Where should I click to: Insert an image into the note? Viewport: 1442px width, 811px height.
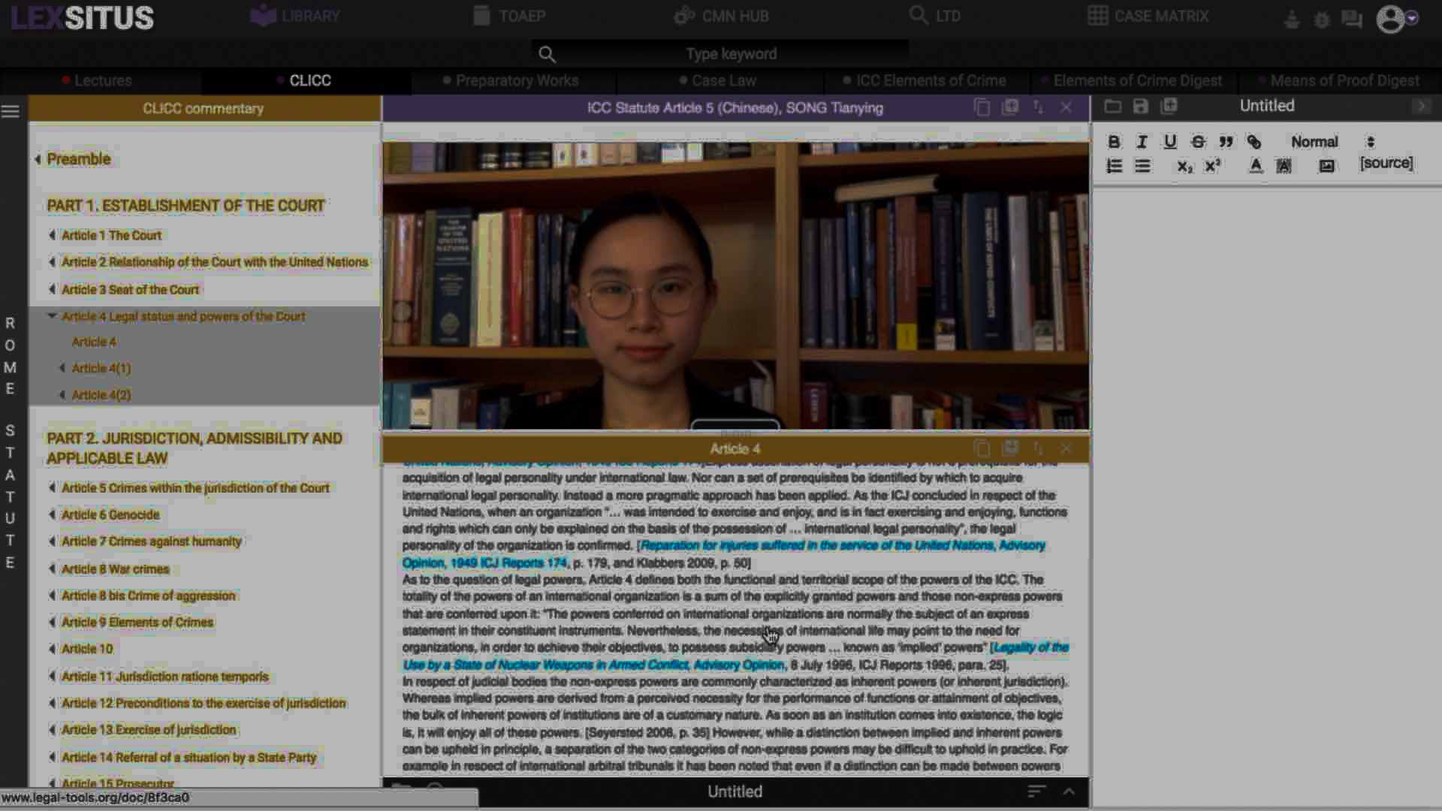pyautogui.click(x=1326, y=166)
